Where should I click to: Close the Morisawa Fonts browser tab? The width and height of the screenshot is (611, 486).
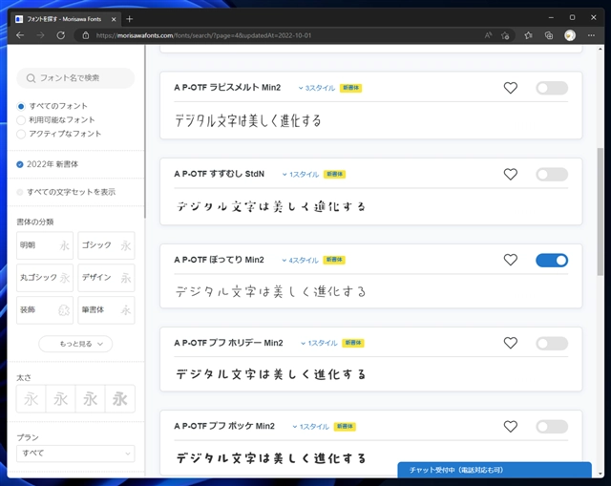[x=114, y=19]
